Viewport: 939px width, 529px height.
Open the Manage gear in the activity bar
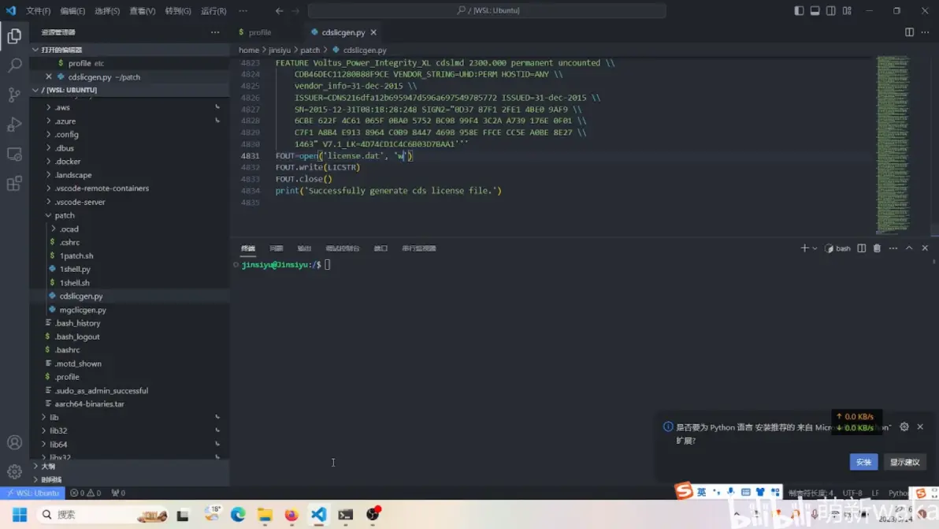tap(14, 471)
